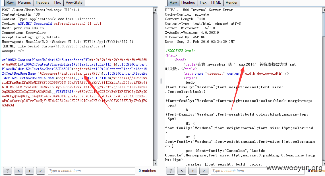325x176 pixels.
Task: Click the response pane help button
Action: point(171,171)
